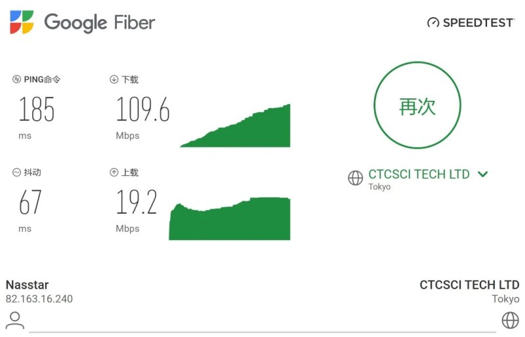525x337 pixels.
Task: Click the download arrow icon by 下载
Action: (x=114, y=79)
